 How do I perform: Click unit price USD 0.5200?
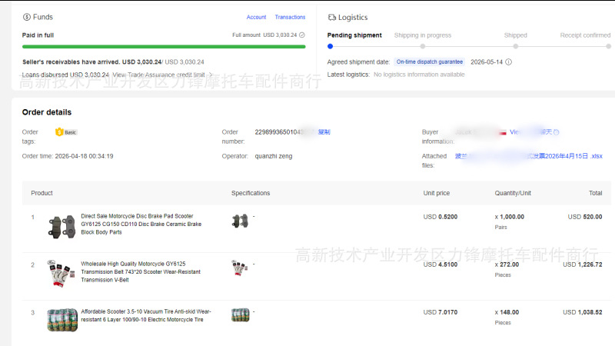pos(440,217)
